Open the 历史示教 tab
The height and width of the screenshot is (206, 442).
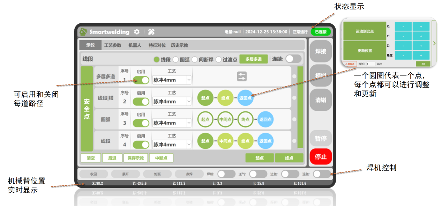179,45
